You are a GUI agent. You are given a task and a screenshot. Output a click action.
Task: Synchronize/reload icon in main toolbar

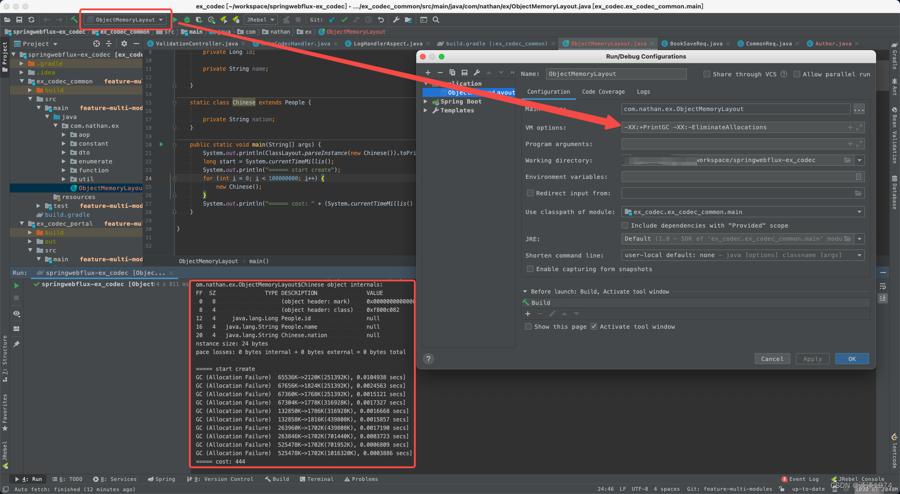click(31, 20)
